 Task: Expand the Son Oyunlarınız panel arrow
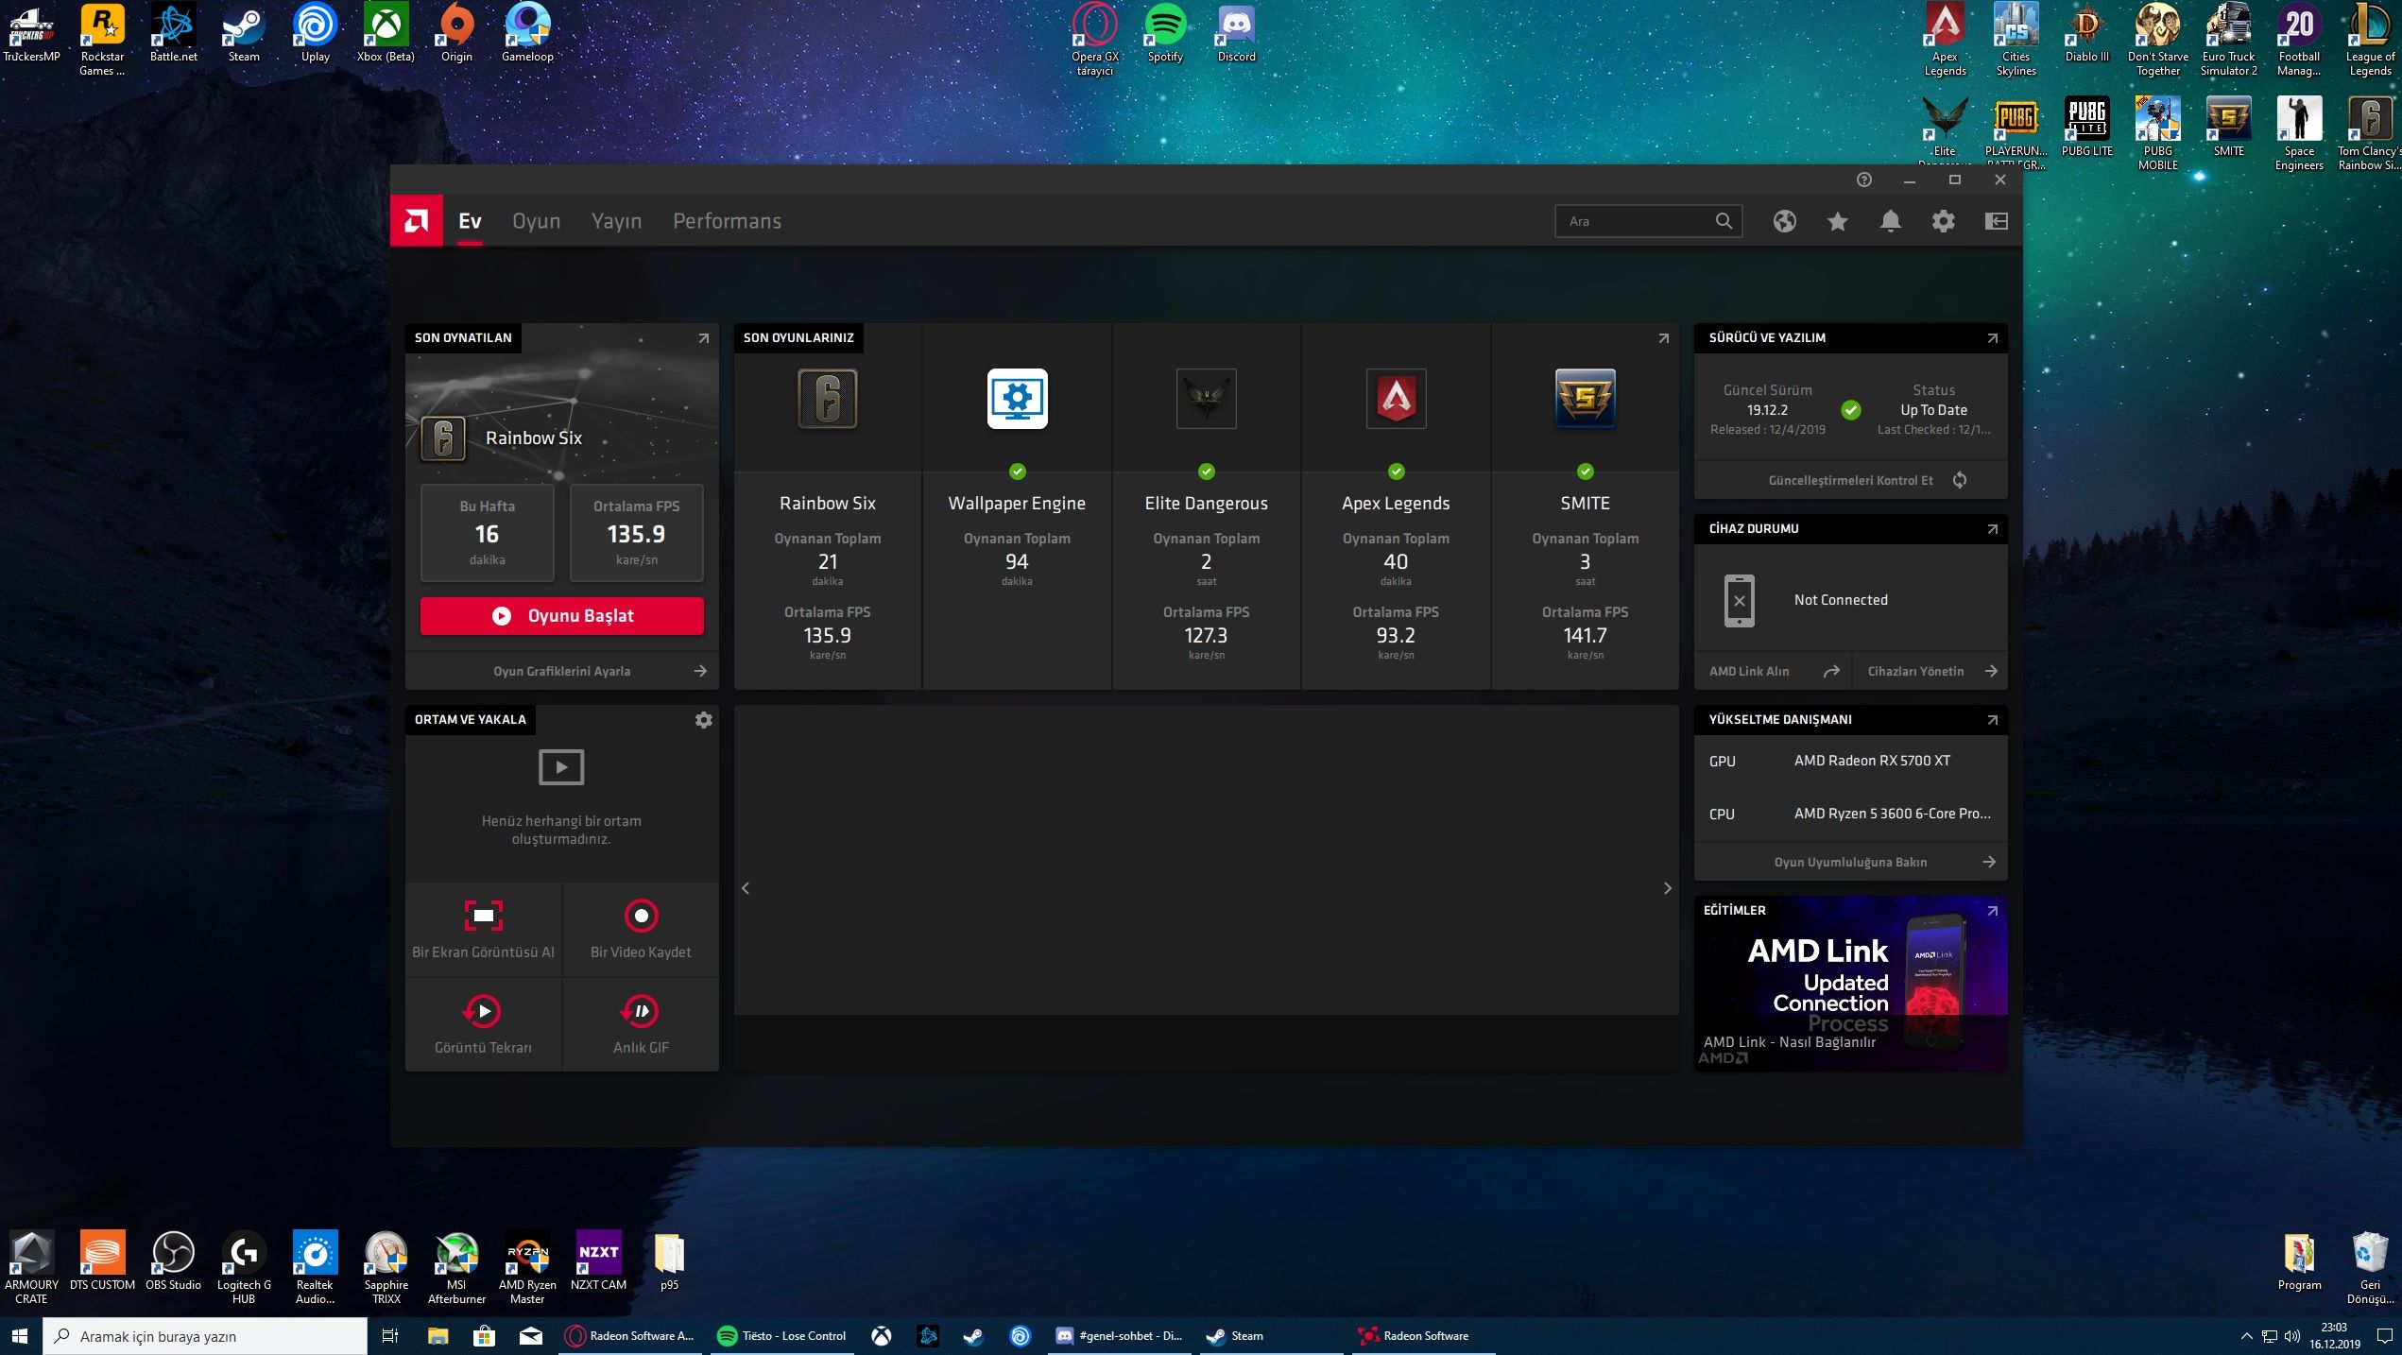click(x=1663, y=338)
